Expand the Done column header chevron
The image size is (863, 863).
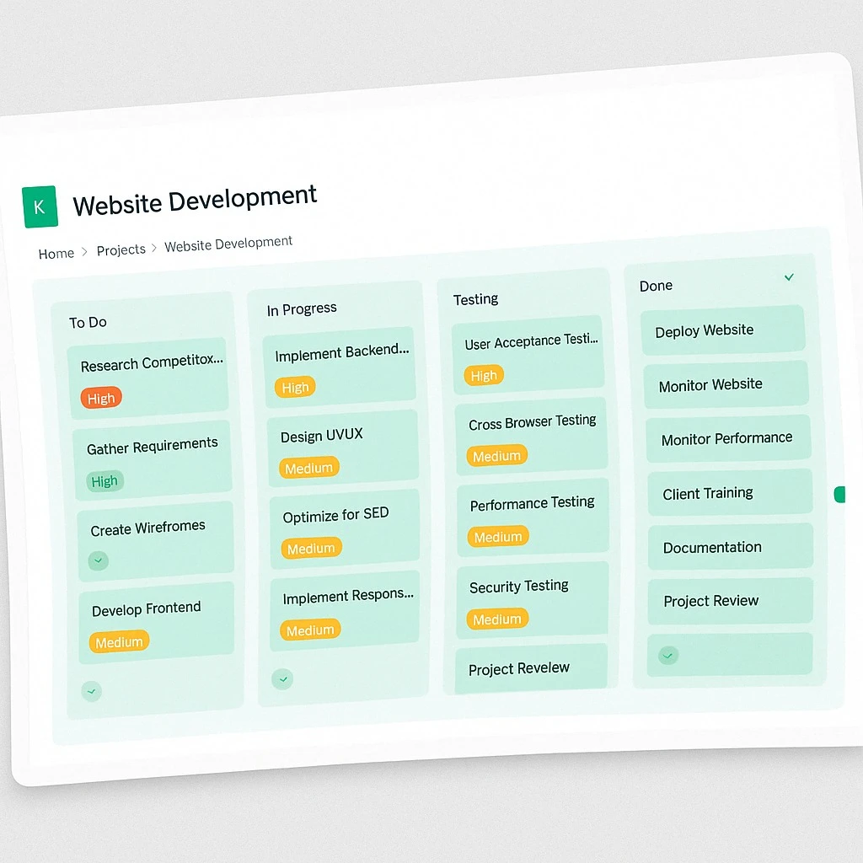point(789,277)
